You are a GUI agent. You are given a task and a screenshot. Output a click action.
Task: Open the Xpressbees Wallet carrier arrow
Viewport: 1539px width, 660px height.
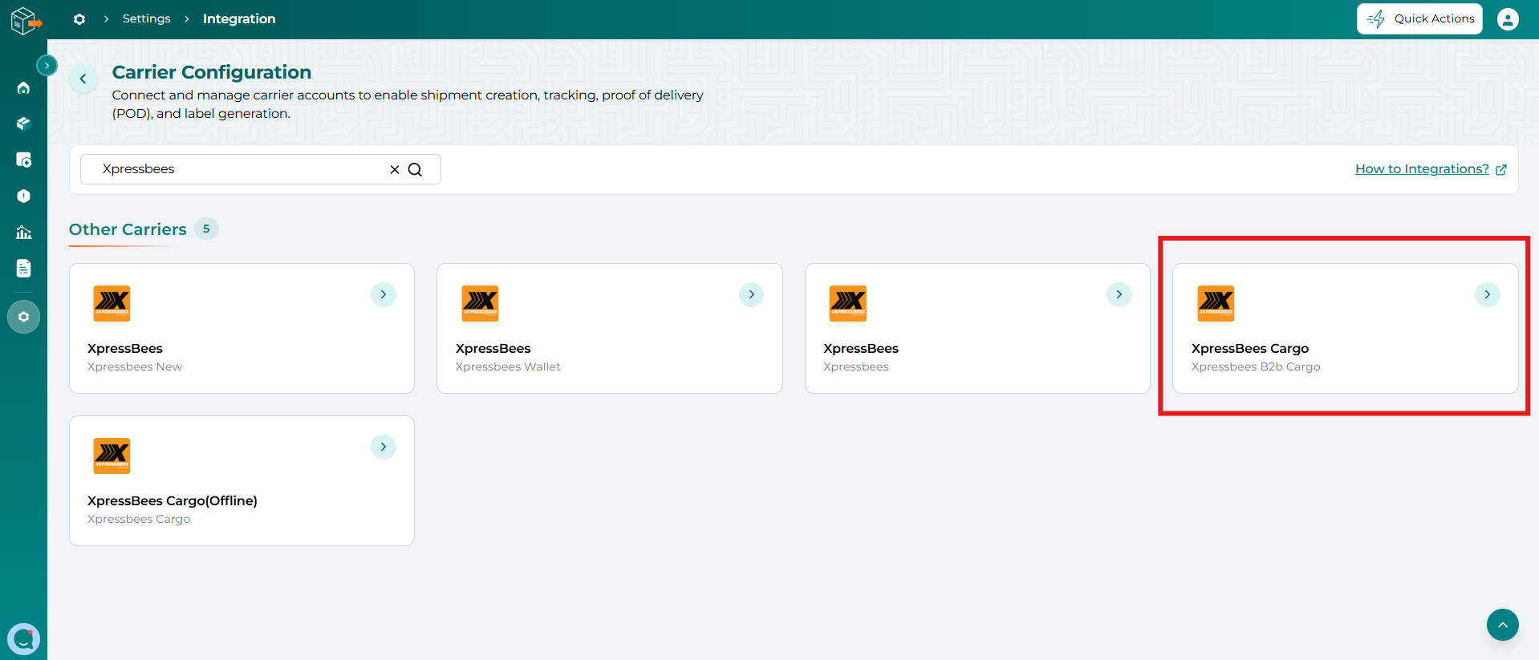751,294
